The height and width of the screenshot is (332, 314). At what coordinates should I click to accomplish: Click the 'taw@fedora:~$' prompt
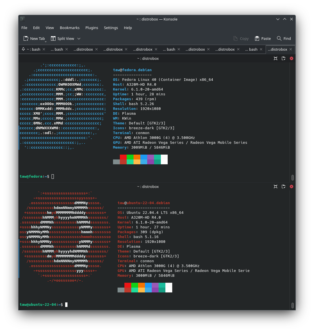tap(34, 176)
